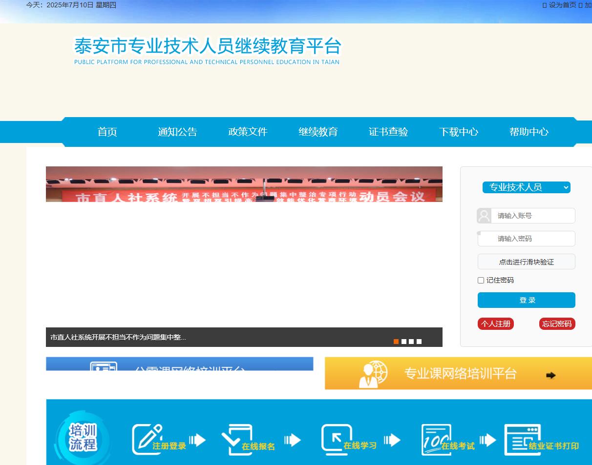Image resolution: width=592 pixels, height=465 pixels.
Task: Open the 继续教育 navigation menu
Action: click(318, 132)
